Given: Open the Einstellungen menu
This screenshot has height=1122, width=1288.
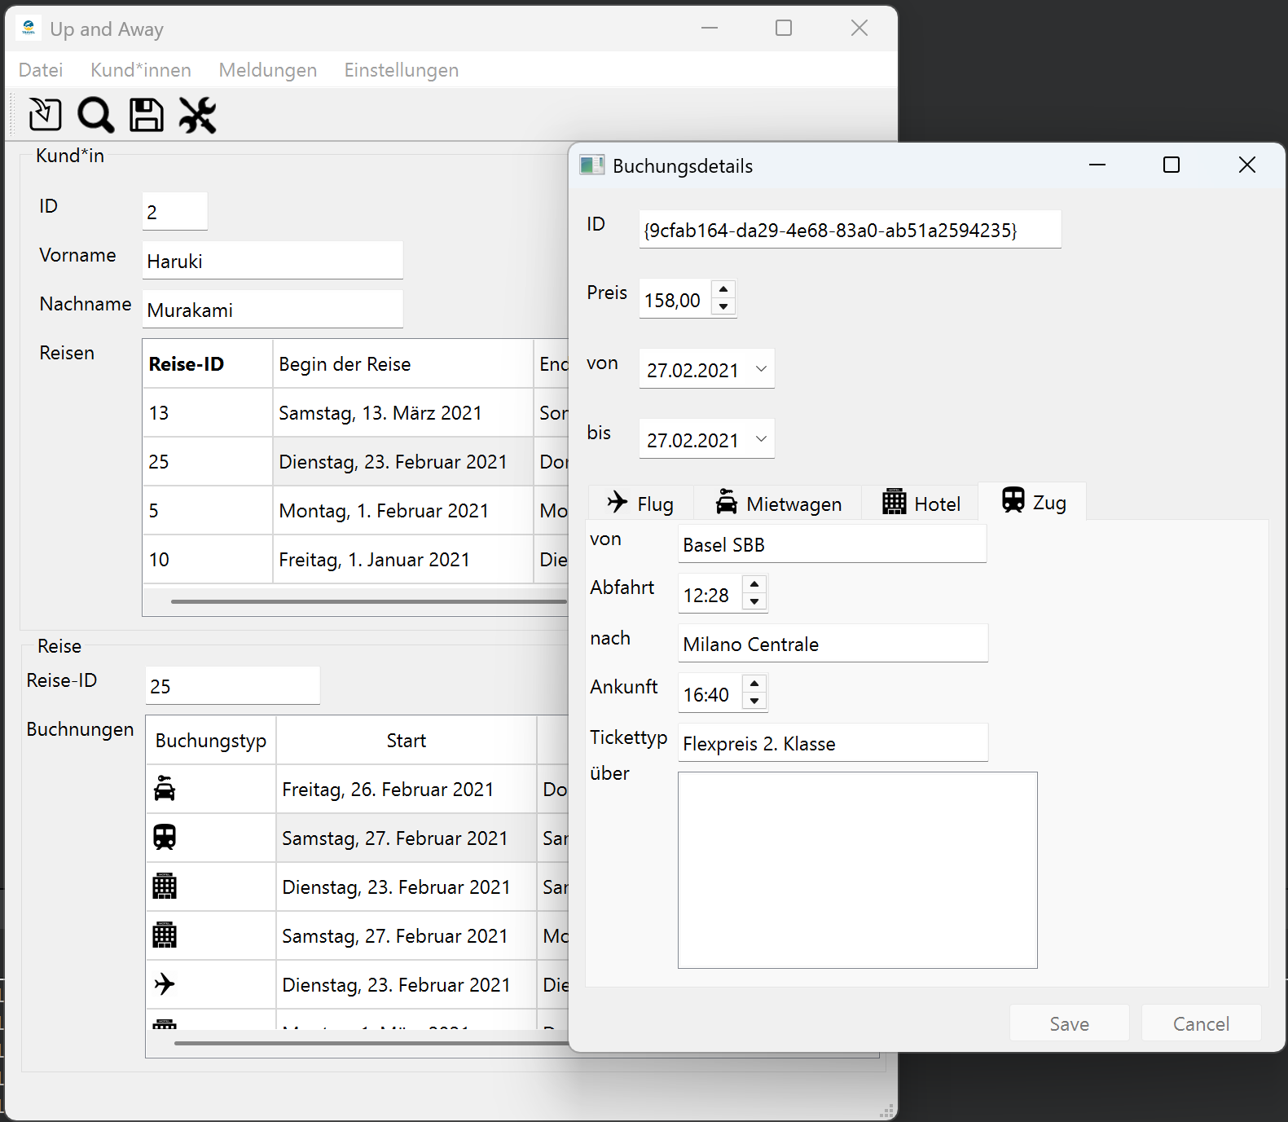Looking at the screenshot, I should click(x=402, y=70).
